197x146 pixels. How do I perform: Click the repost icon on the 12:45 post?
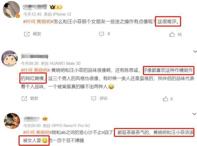pyautogui.click(x=27, y=34)
